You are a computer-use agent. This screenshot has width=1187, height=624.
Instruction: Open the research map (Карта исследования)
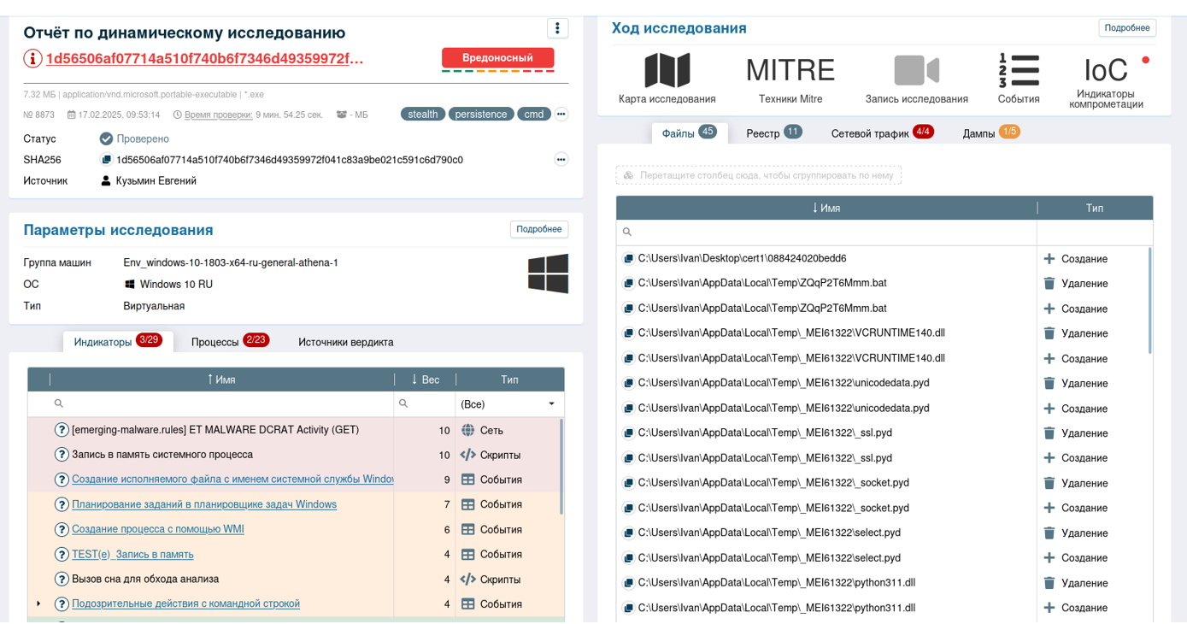click(x=667, y=77)
